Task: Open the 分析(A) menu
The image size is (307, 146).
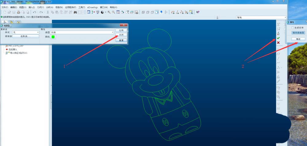Action: (x=49, y=7)
